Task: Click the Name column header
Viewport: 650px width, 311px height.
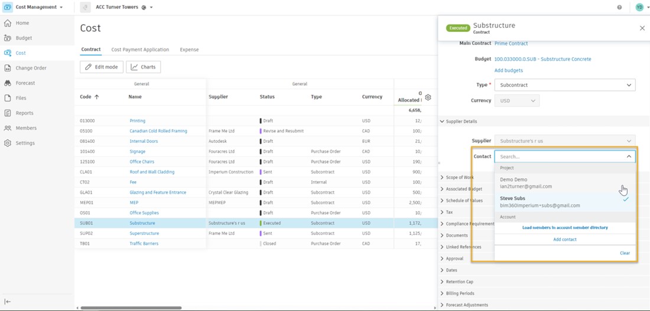Action: point(135,97)
